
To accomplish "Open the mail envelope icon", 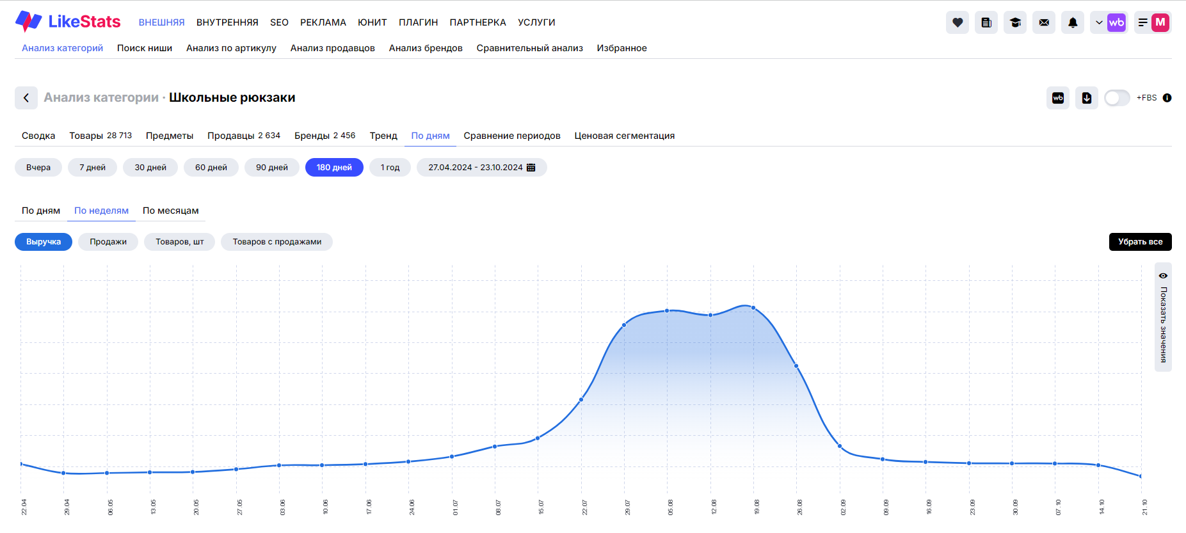I will pos(1044,22).
